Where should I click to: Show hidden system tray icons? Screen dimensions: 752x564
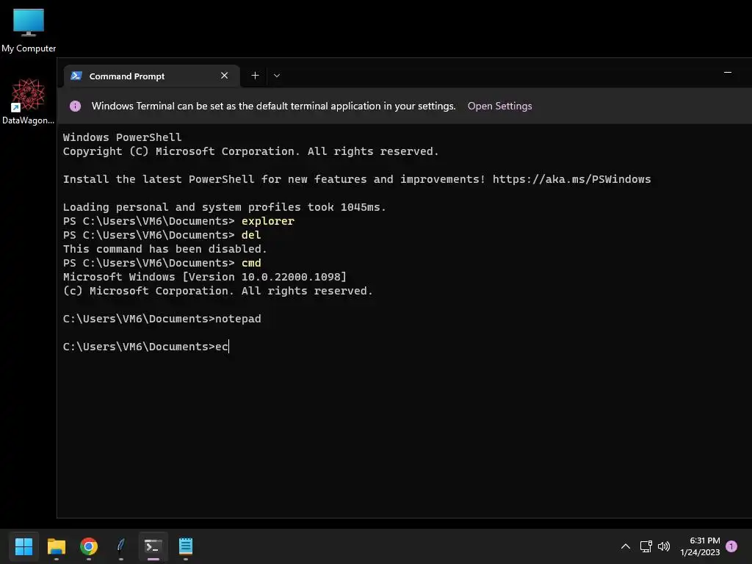626,546
